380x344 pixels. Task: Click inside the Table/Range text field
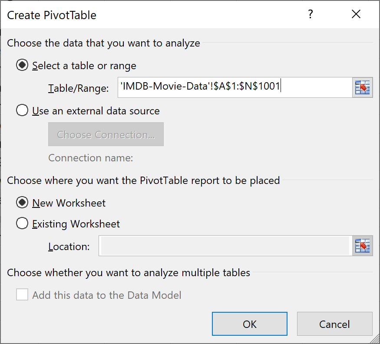(235, 87)
